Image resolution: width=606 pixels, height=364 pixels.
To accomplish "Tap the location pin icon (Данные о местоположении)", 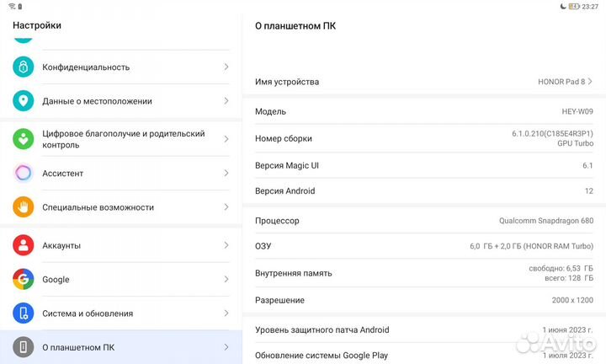I will click(24, 100).
